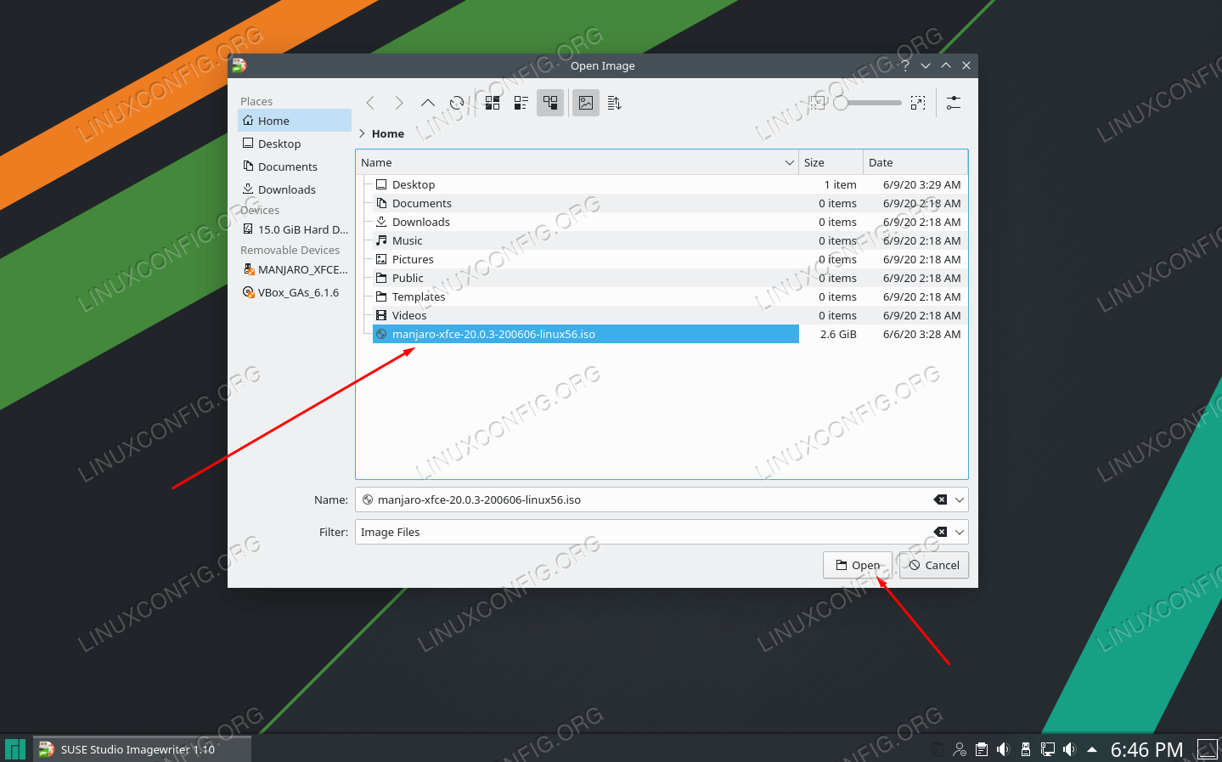Open the VBox_GAs_6.1.6 disc
Screen dimensions: 1222x762
[x=295, y=292]
